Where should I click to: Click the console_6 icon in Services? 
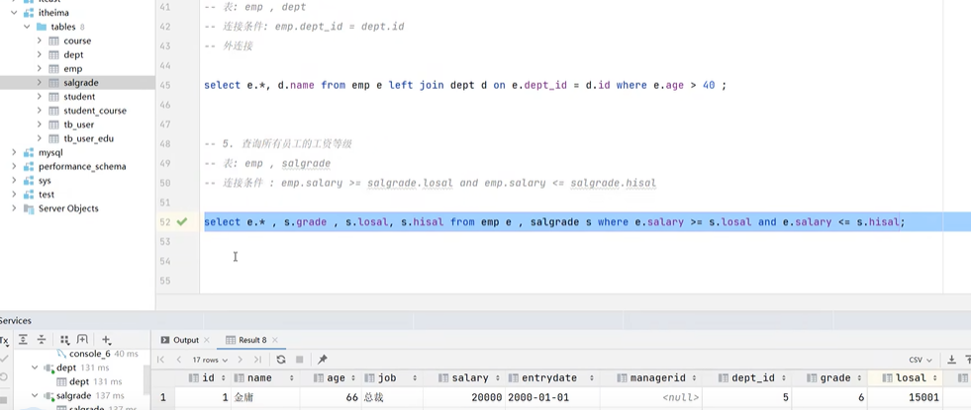coord(61,354)
